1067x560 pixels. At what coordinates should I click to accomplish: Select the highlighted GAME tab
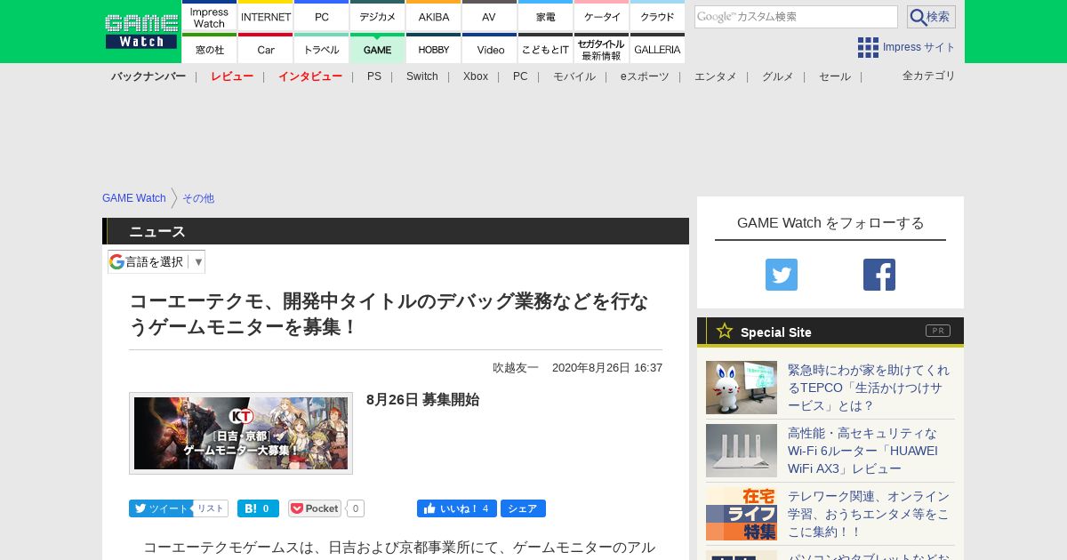coord(378,49)
